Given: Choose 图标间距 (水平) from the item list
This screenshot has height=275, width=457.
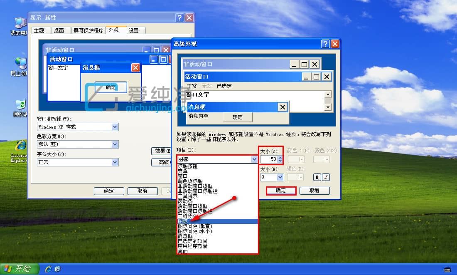Looking at the screenshot, I should pos(217,231).
